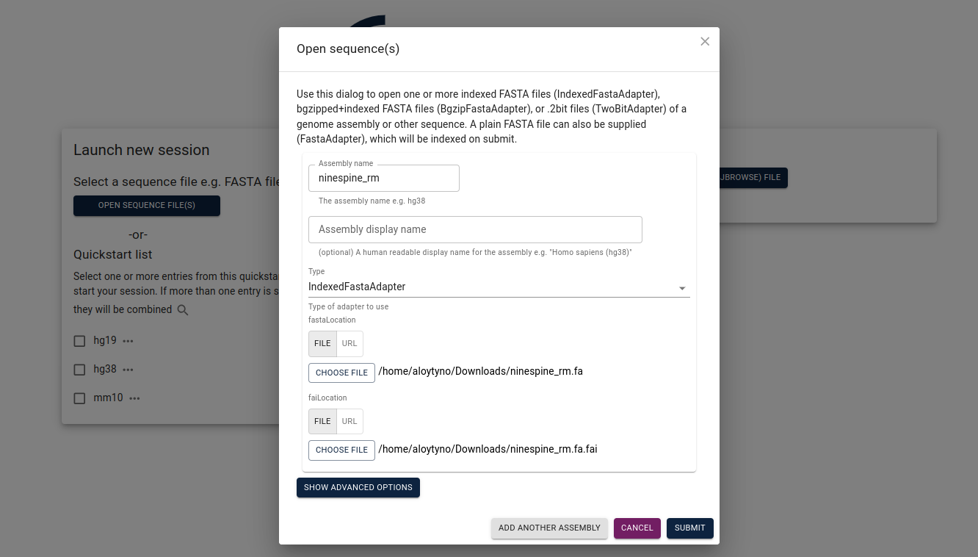Screen dimensions: 978x557
Task: Select FILE toggle under fastaLocation
Action: (x=322, y=344)
